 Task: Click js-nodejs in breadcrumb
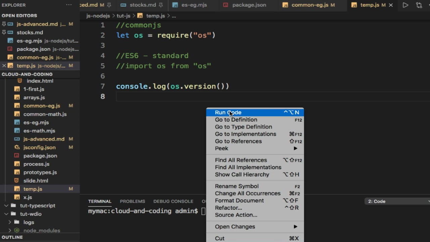(98, 16)
